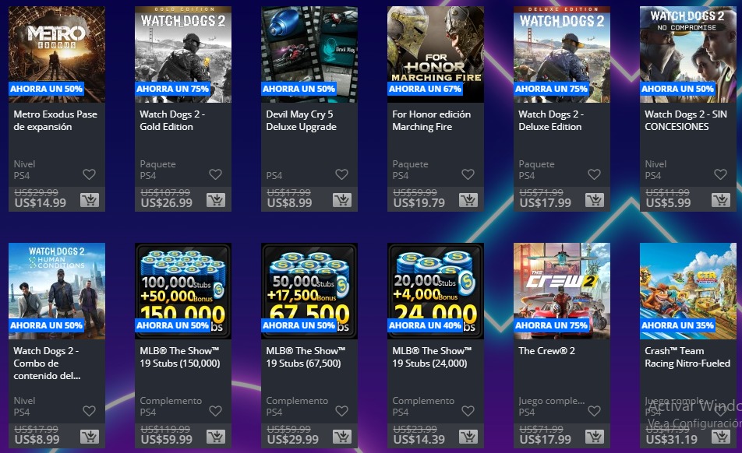
Task: Add Watch Dogs 2 SIN CONCESIONES to cart
Action: [721, 200]
